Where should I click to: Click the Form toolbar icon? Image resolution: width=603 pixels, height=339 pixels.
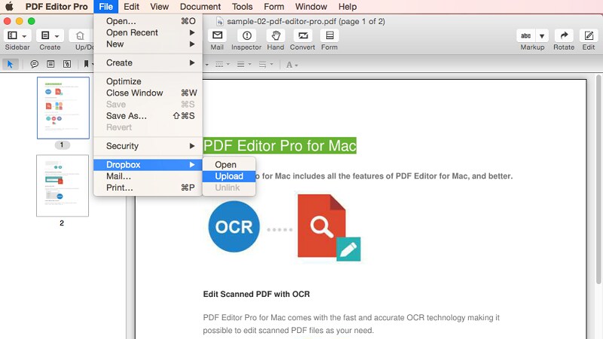(x=329, y=35)
